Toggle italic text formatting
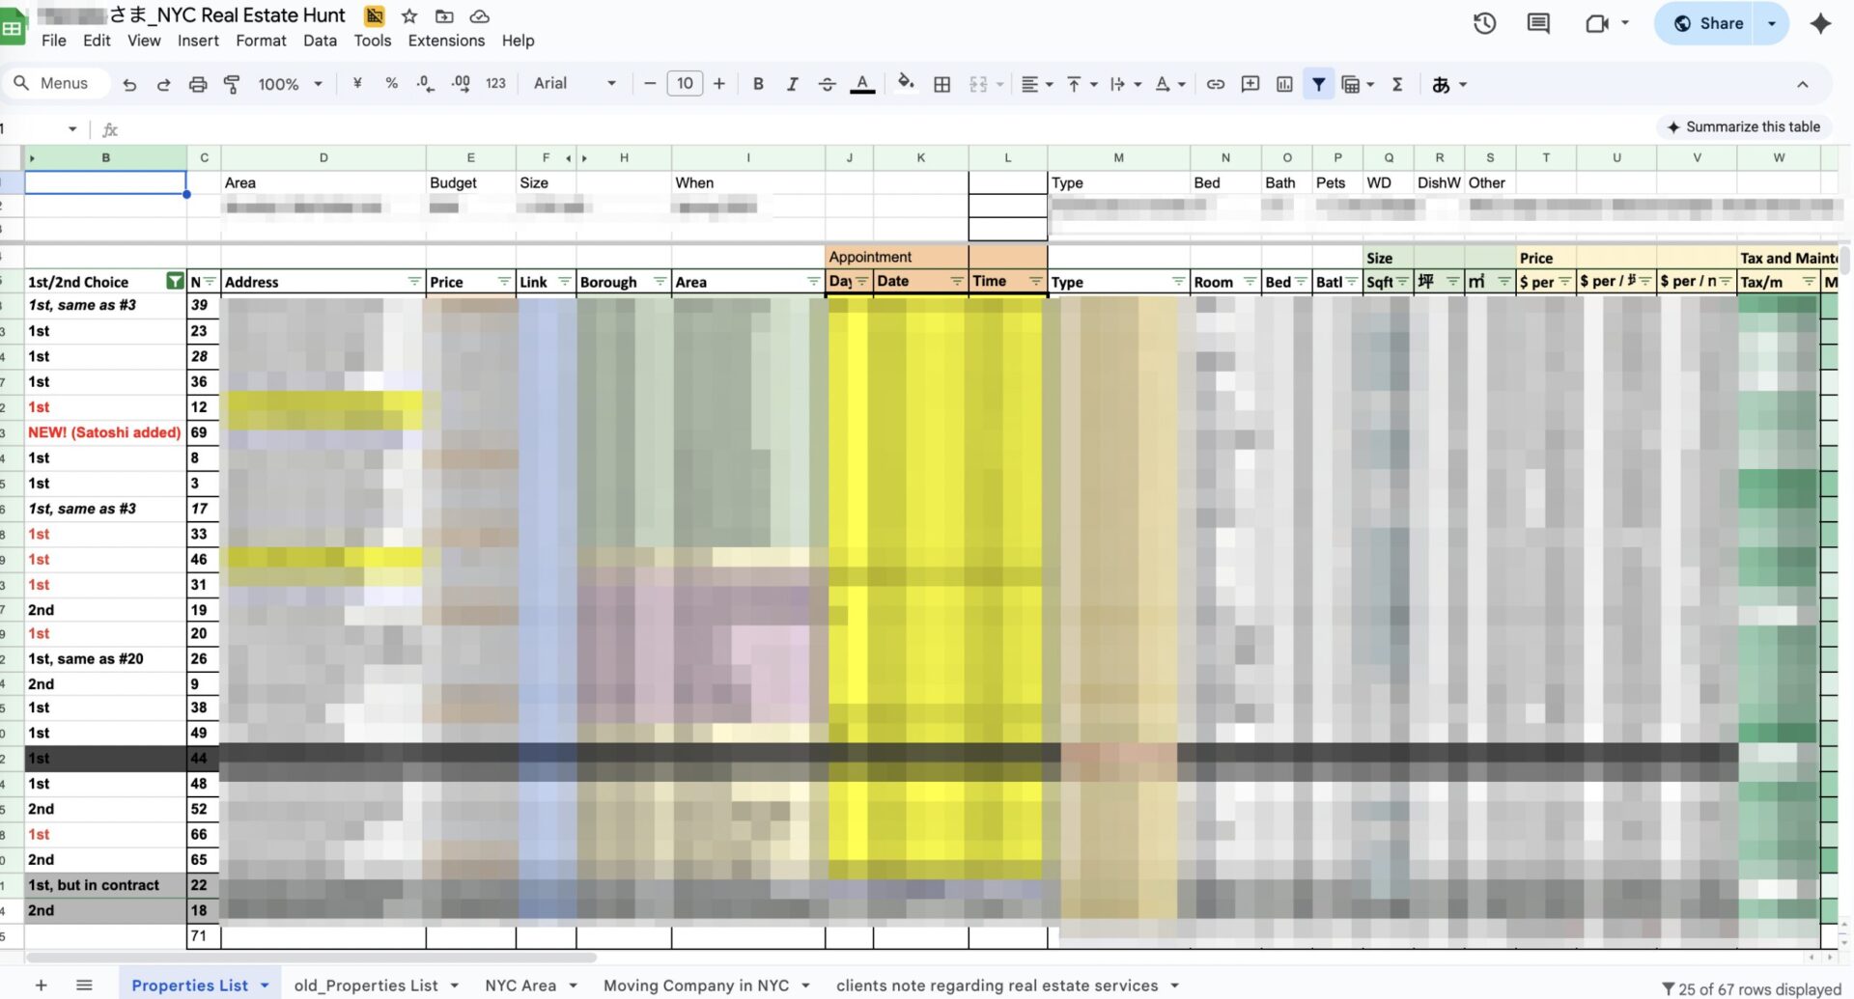The width and height of the screenshot is (1854, 999). (x=792, y=84)
